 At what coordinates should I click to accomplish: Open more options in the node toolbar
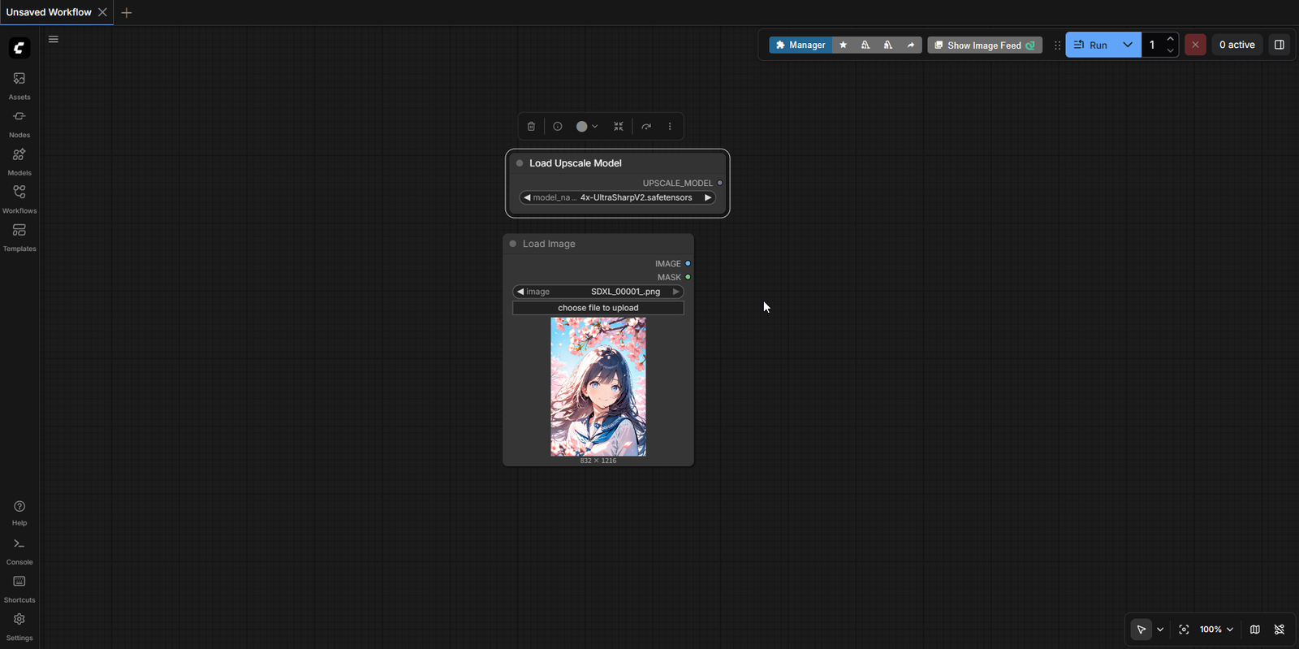point(670,127)
